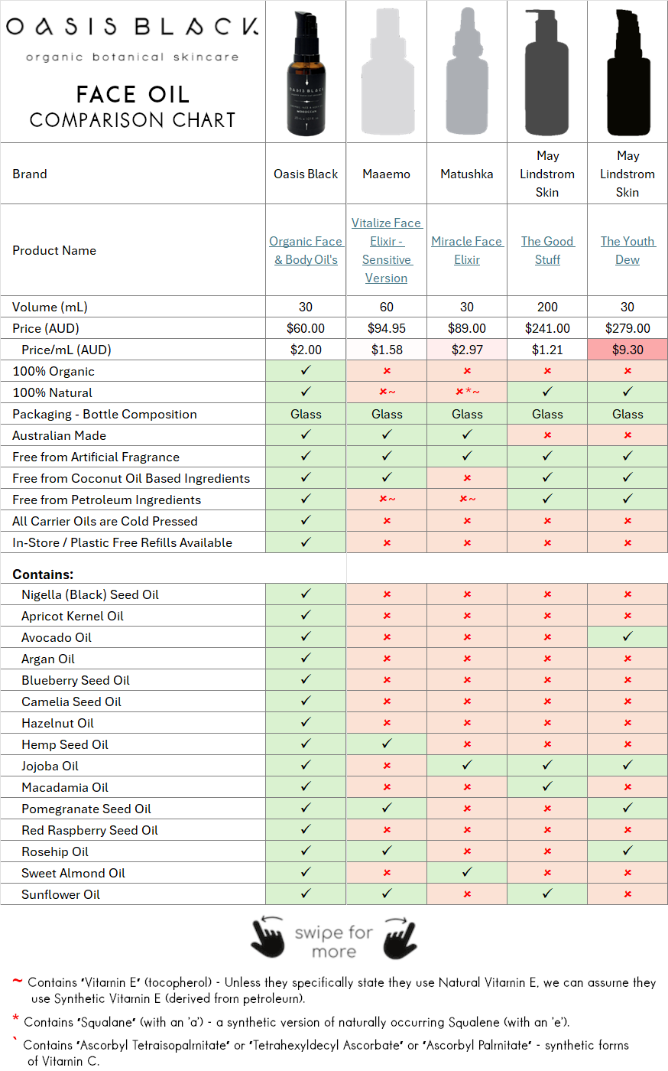Click the 'swipe for more' text
The height and width of the screenshot is (1071, 668).
coord(334,942)
